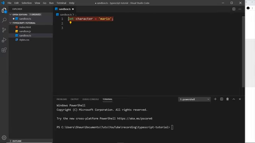
Task: Click unsaved dot on sandbox.ts tab
Action: point(73,9)
